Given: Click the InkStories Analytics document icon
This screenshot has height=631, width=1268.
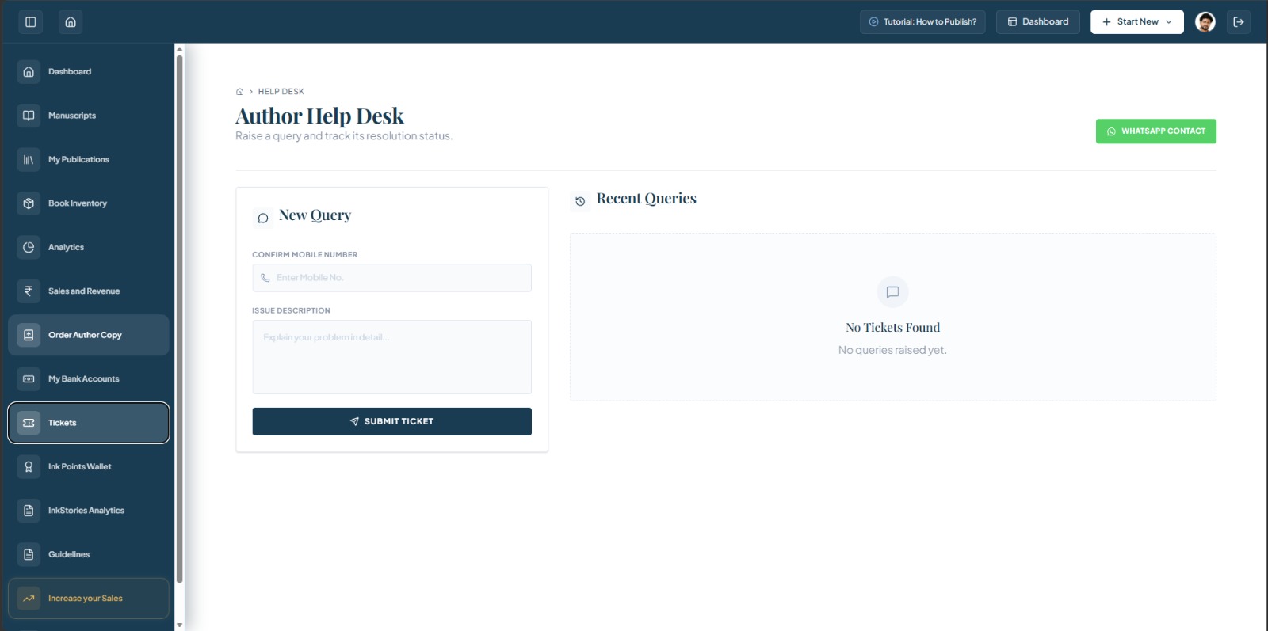Looking at the screenshot, I should pyautogui.click(x=29, y=511).
